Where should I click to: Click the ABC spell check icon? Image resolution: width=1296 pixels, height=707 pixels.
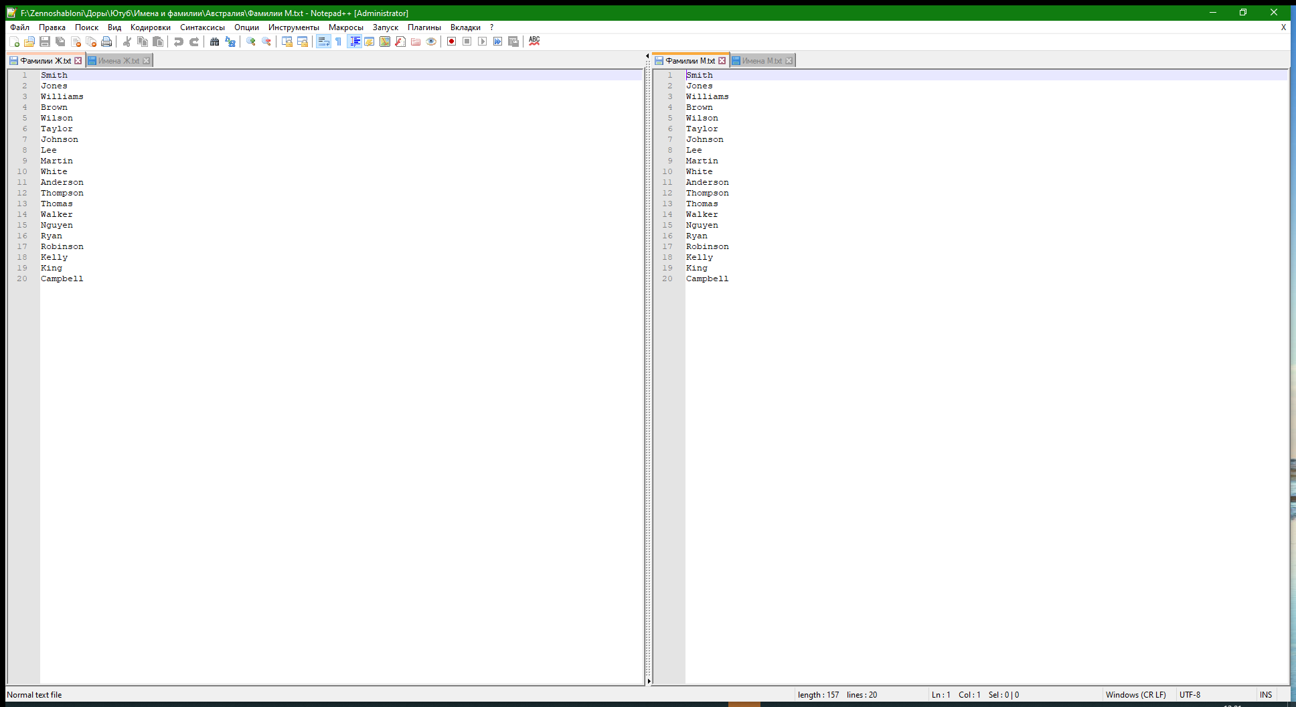coord(534,41)
